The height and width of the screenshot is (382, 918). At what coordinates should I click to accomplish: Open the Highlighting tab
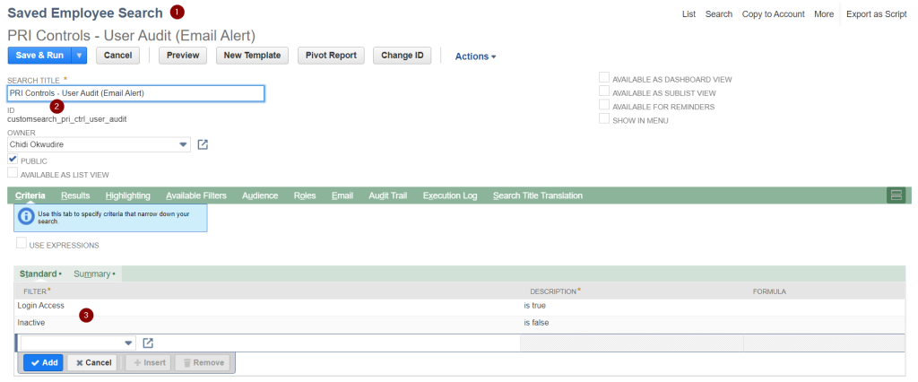127,195
